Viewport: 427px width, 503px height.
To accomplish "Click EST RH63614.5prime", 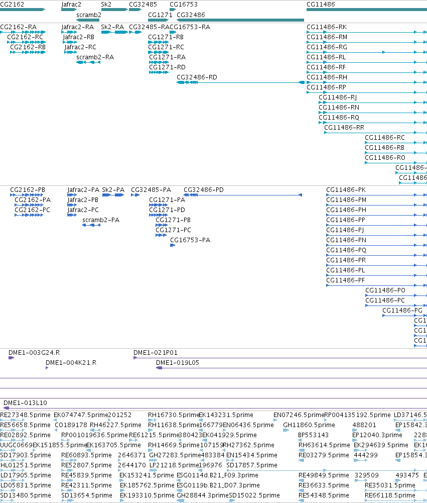I will pos(324,445).
